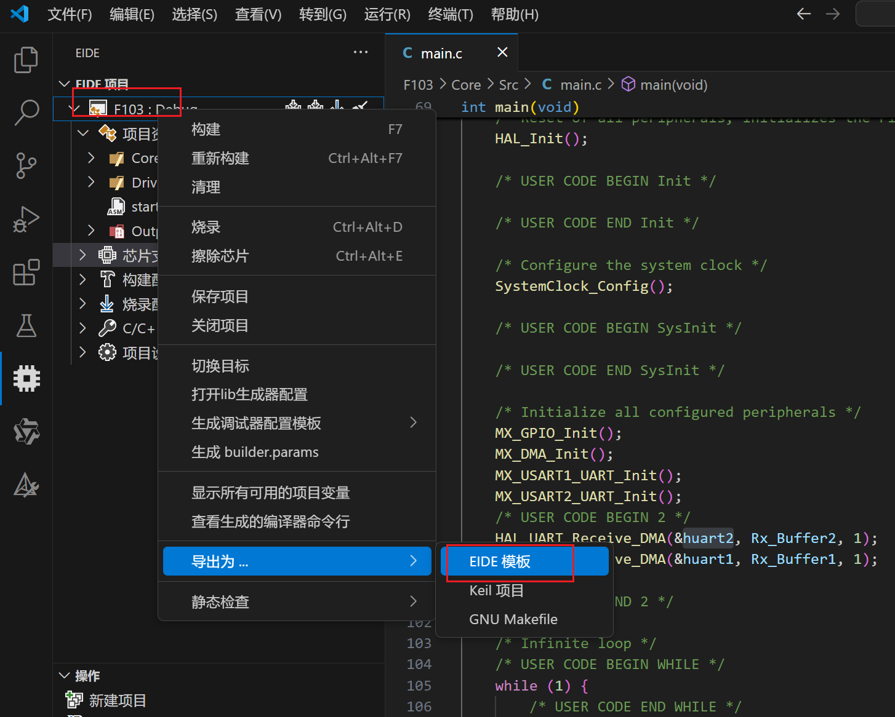The image size is (895, 717).
Task: Choose 生成 builder.params
Action: click(x=297, y=452)
